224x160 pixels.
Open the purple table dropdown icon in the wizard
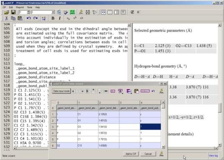click(x=121, y=91)
